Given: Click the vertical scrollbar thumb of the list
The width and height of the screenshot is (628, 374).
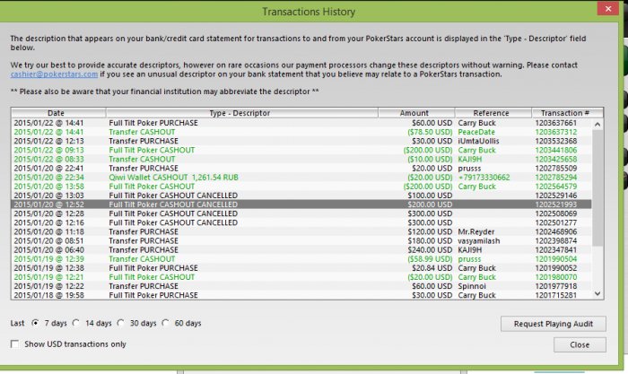Looking at the screenshot, I should pyautogui.click(x=597, y=187).
